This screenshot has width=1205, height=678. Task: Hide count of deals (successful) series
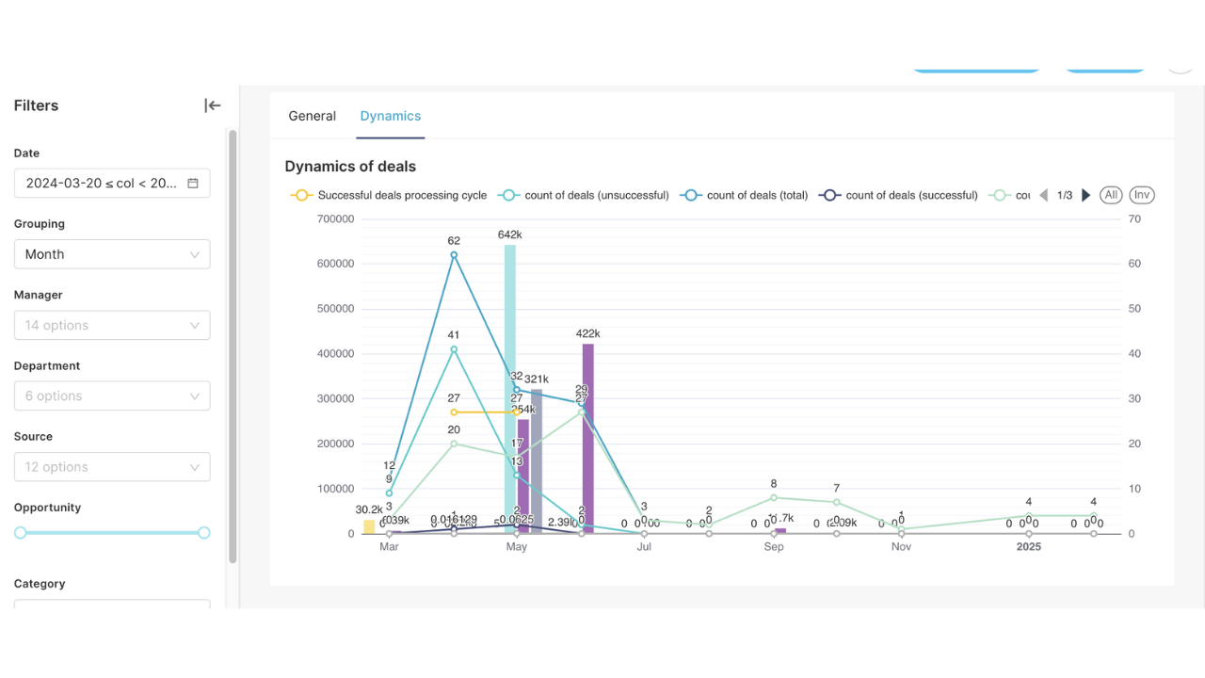pos(898,195)
